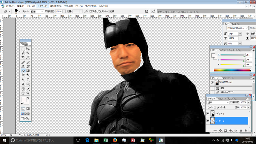Hide レイヤー 1 visibility eye
Viewport: 256px width, 144px height.
click(x=208, y=113)
